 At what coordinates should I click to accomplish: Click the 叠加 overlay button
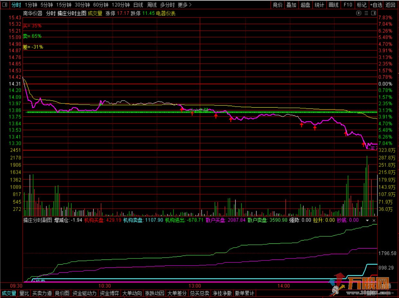click(x=292, y=5)
